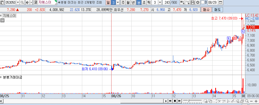The image size is (259, 105).
Task: Switch to 틱 (tick) chart tab
Action: pyautogui.click(x=149, y=2)
